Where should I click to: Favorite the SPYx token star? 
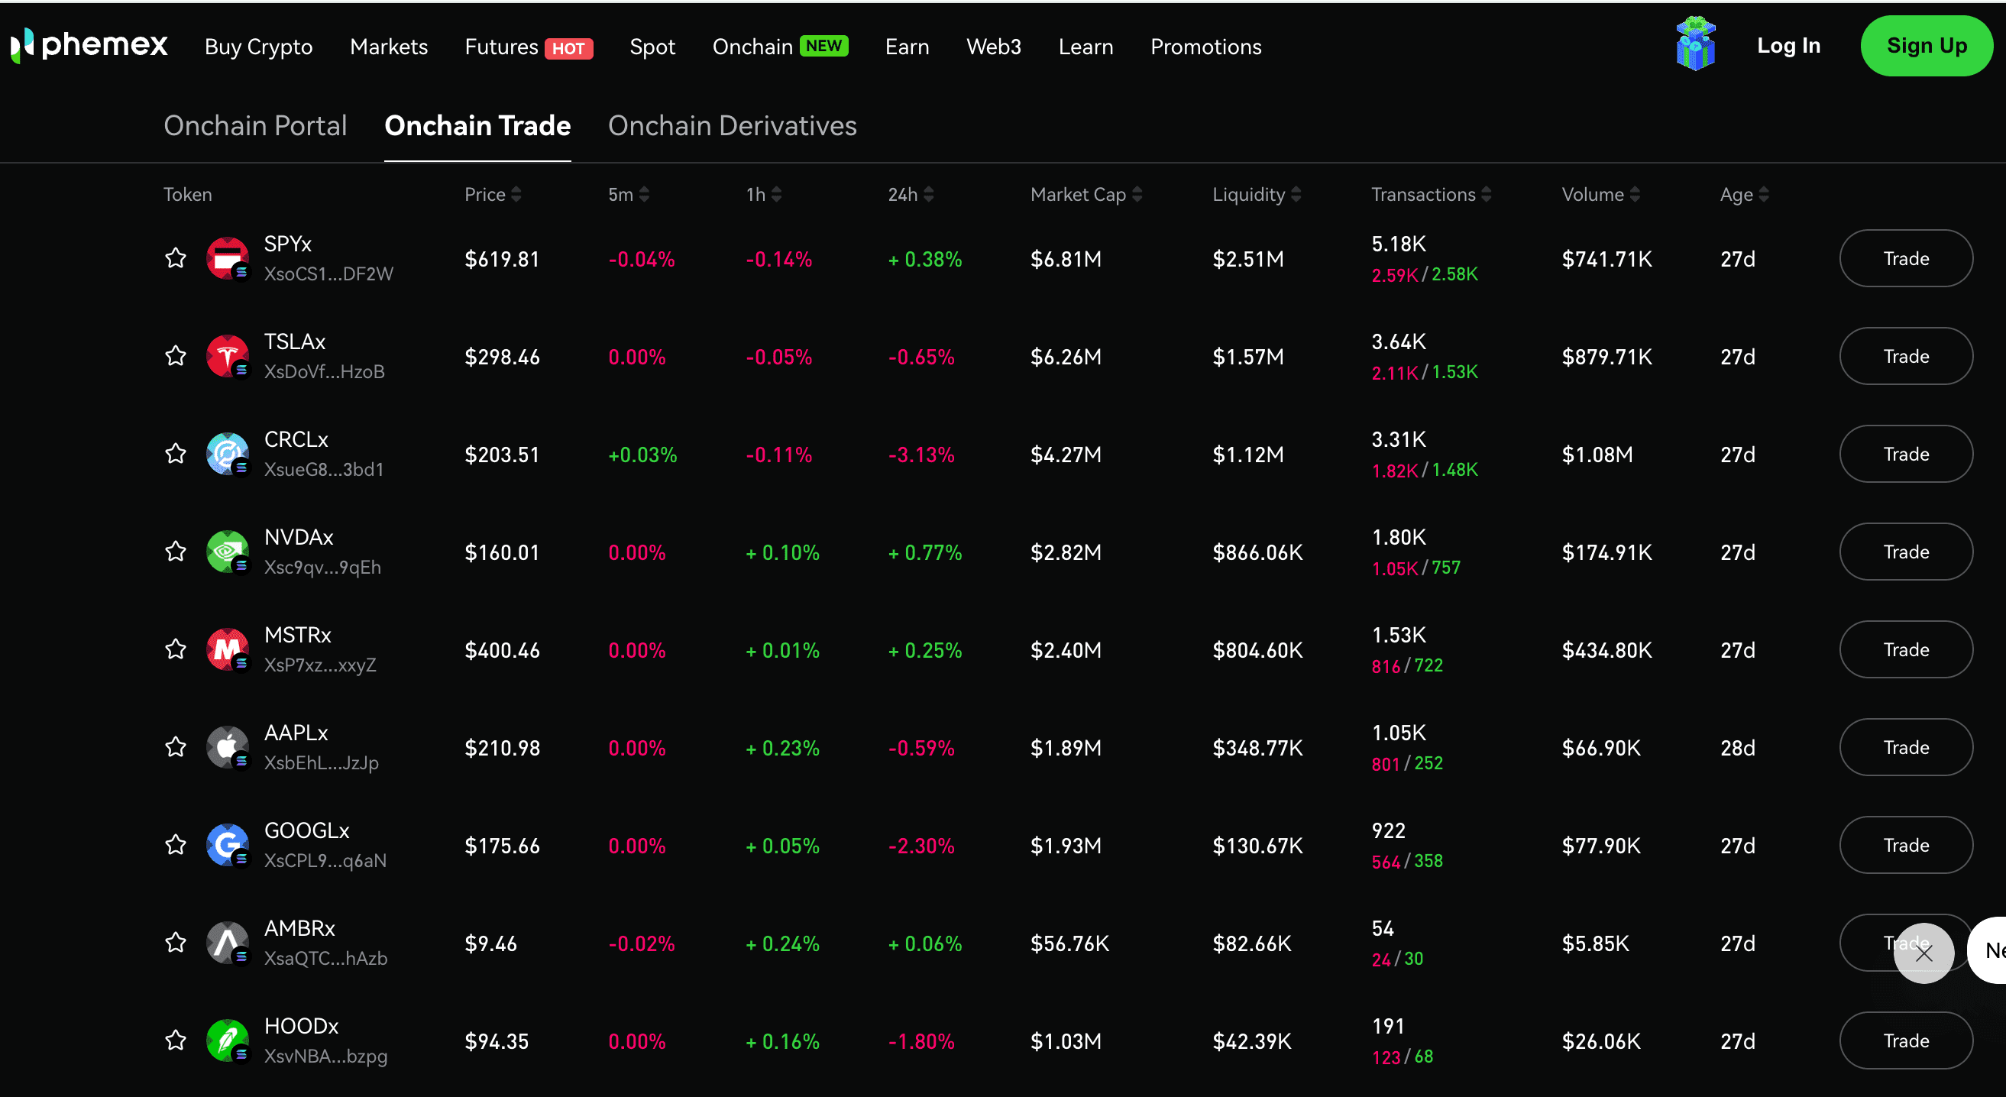[176, 258]
